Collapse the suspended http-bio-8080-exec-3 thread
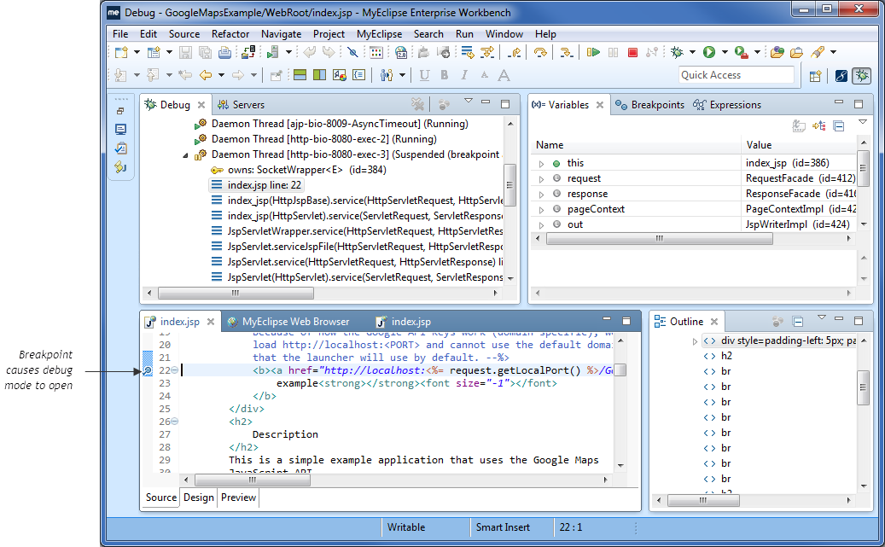Image resolution: width=885 pixels, height=547 pixels. [185, 155]
